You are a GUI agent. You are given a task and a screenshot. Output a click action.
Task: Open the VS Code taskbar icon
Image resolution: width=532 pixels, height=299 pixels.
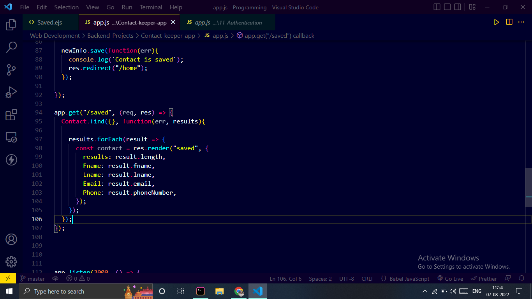258,291
